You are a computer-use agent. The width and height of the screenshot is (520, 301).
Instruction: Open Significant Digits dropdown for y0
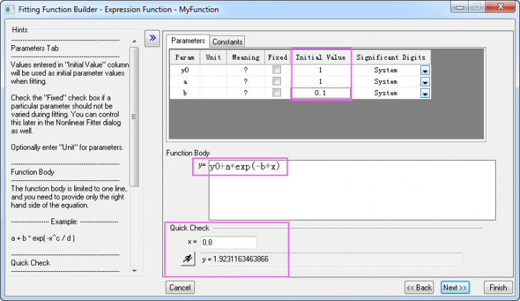pos(425,70)
